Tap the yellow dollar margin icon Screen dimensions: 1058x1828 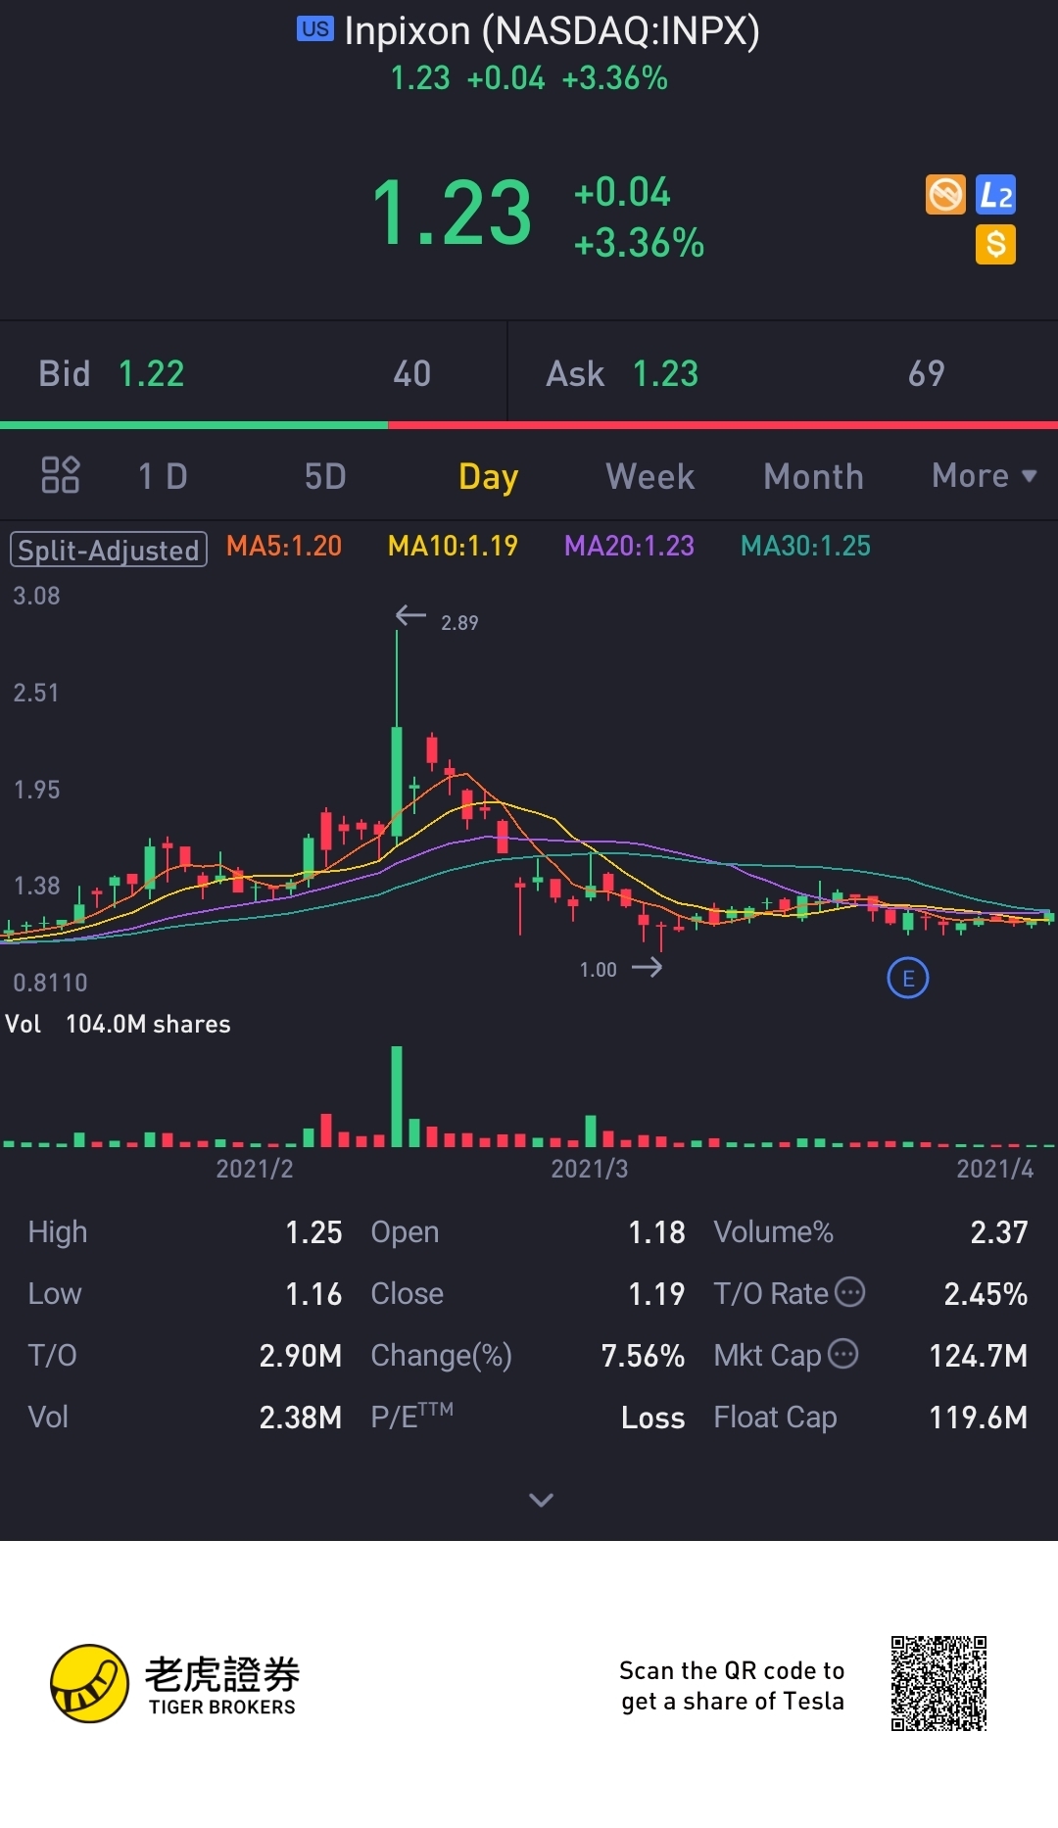(x=996, y=244)
